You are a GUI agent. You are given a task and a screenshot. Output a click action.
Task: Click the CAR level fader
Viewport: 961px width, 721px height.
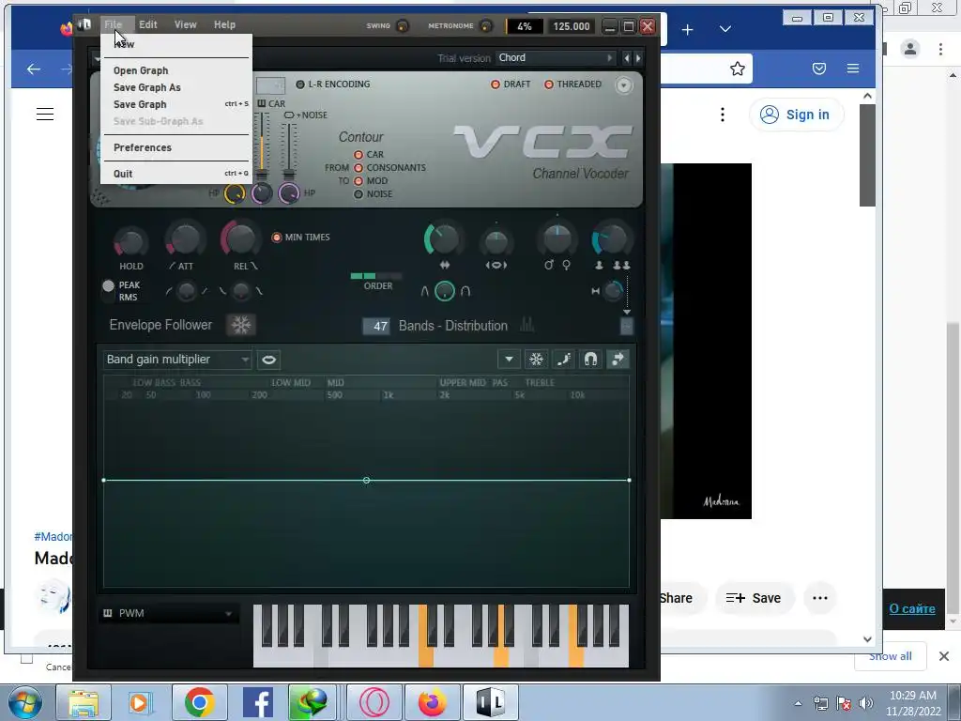pyautogui.click(x=263, y=146)
